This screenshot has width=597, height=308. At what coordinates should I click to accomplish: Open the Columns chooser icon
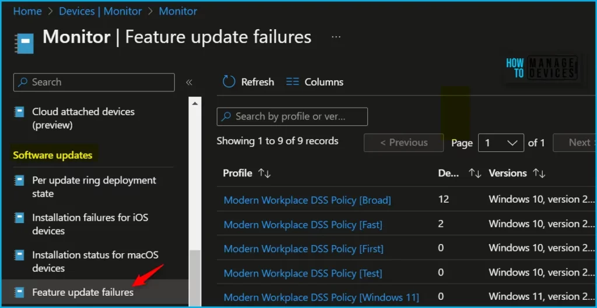pos(293,82)
